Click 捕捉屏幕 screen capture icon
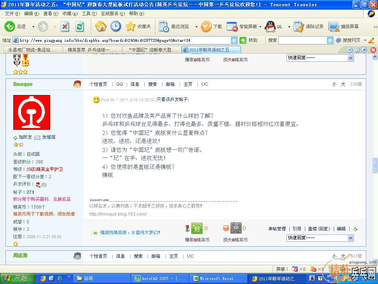This screenshot has width=378, height=284. pyautogui.click(x=334, y=26)
